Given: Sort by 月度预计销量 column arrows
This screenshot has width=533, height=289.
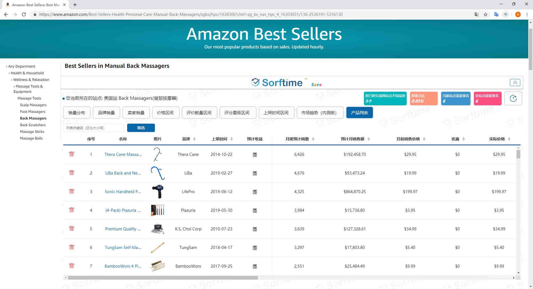Looking at the screenshot, I should pyautogui.click(x=313, y=139).
